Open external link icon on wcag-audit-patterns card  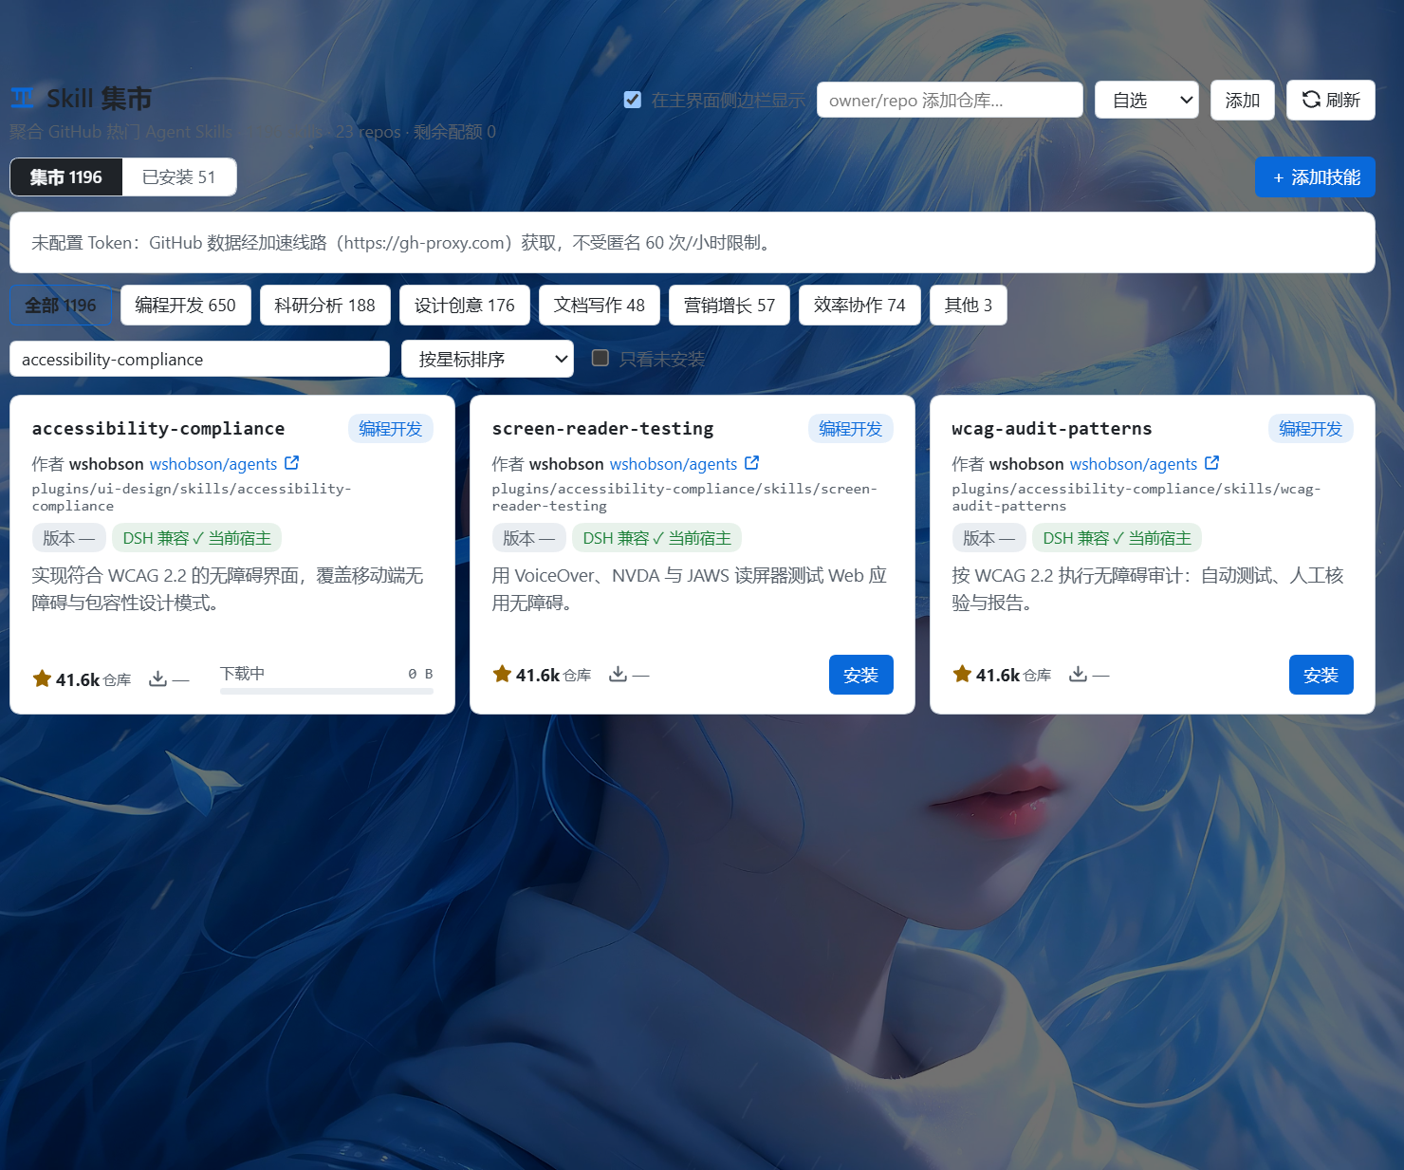click(x=1212, y=463)
